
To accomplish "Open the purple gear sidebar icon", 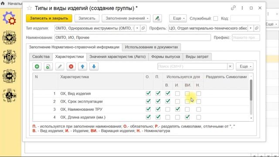I will pos(9,18).
